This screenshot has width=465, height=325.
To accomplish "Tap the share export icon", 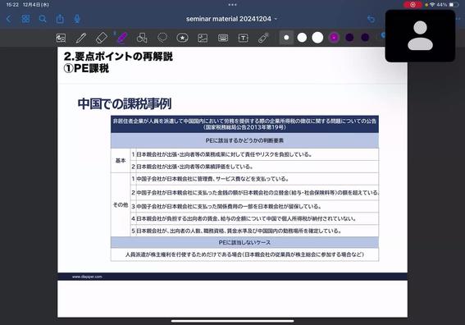I will pyautogui.click(x=60, y=19).
